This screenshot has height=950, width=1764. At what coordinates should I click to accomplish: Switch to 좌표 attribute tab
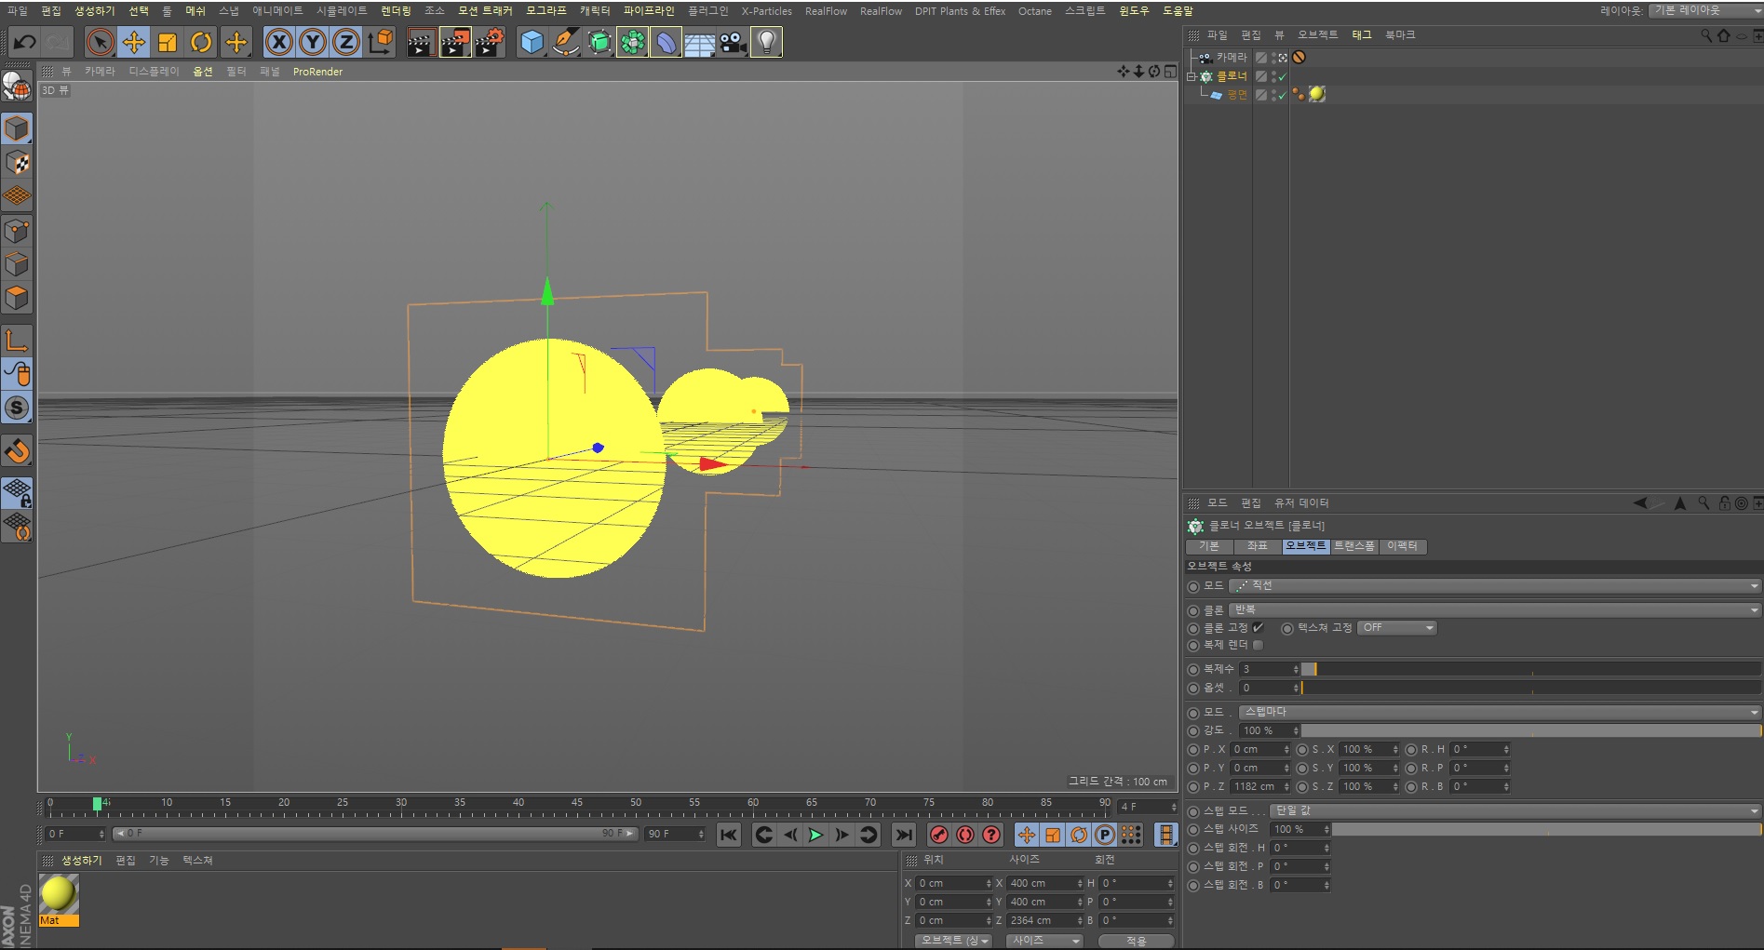[1258, 547]
